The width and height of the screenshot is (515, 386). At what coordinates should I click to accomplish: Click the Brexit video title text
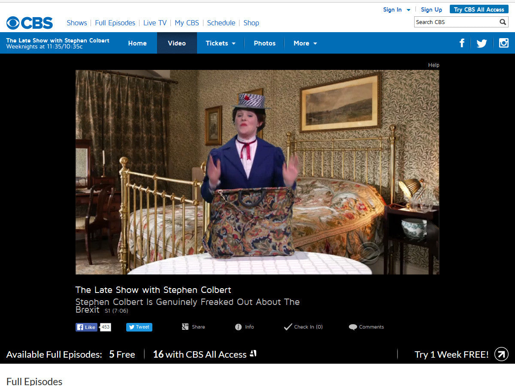click(188, 306)
